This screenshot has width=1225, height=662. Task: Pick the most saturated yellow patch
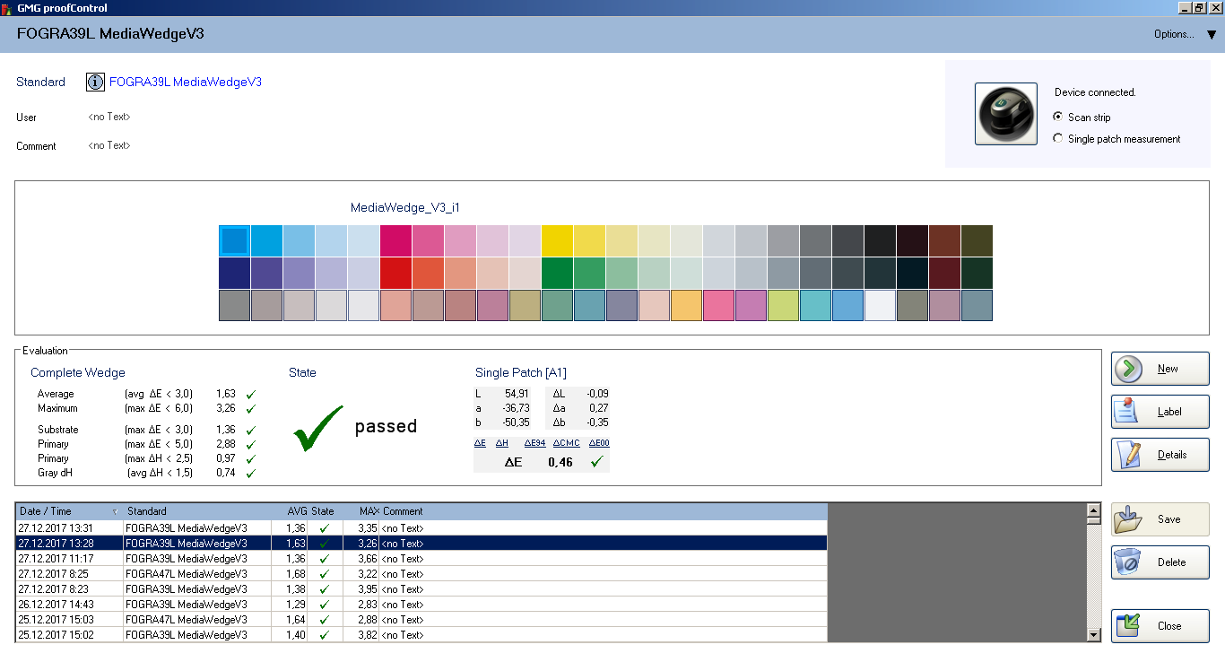coord(557,240)
